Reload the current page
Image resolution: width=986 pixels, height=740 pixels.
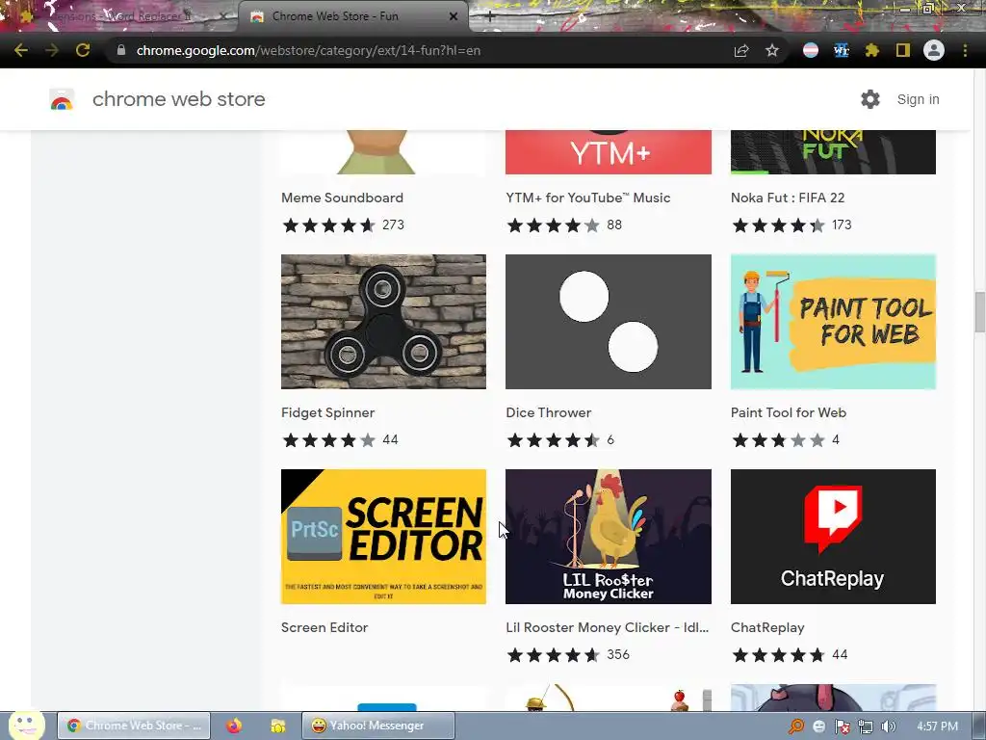(83, 50)
